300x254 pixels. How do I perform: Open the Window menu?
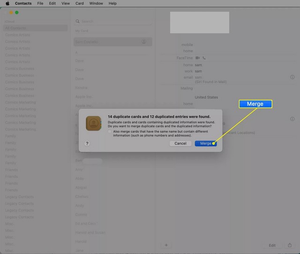coord(96,3)
